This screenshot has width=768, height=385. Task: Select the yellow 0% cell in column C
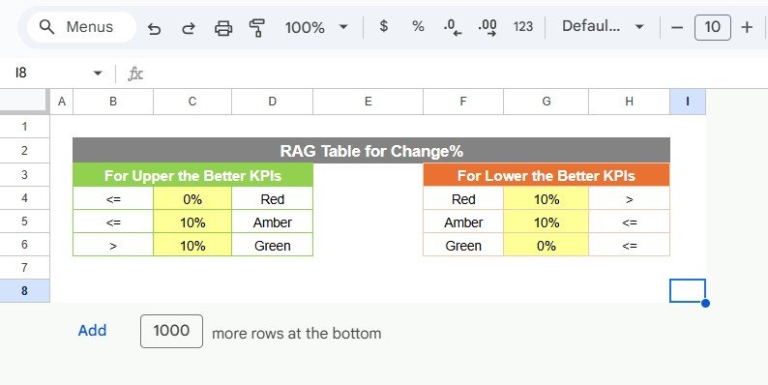tap(192, 198)
